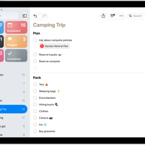Click the empty new reminder circle under Plan

coord(35,68)
